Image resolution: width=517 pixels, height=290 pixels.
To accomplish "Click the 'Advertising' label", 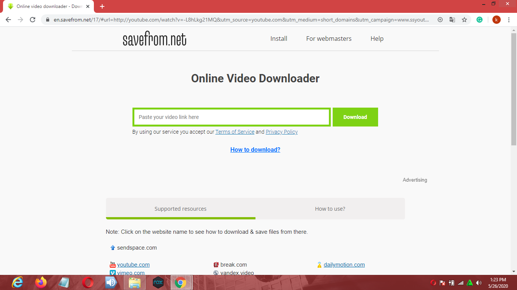I will [415, 180].
